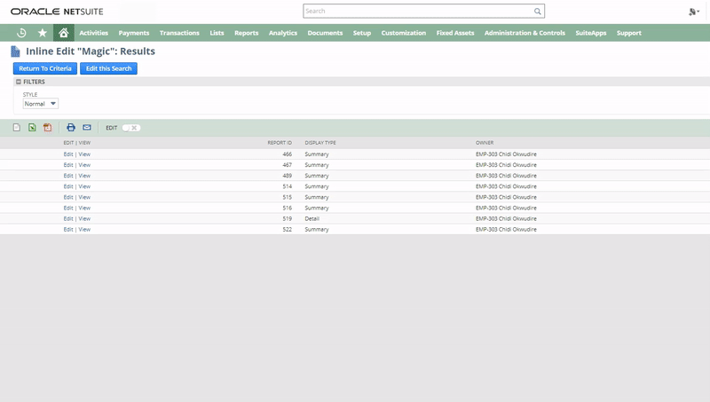Image resolution: width=710 pixels, height=402 pixels.
Task: Click View link for report 489
Action: point(84,176)
